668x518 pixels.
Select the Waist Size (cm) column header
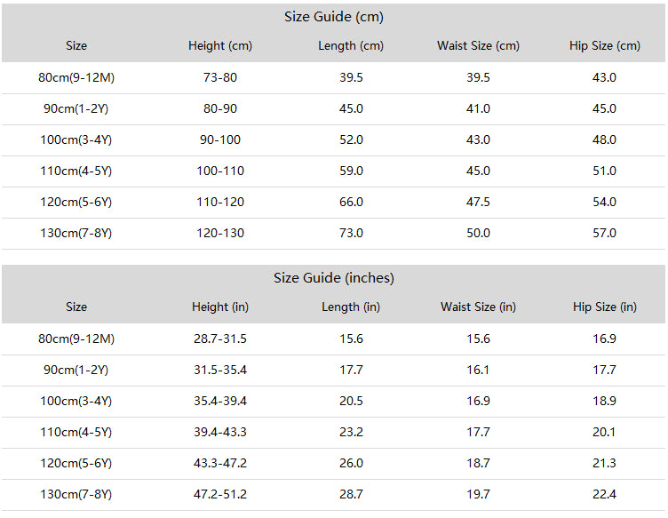(x=478, y=45)
